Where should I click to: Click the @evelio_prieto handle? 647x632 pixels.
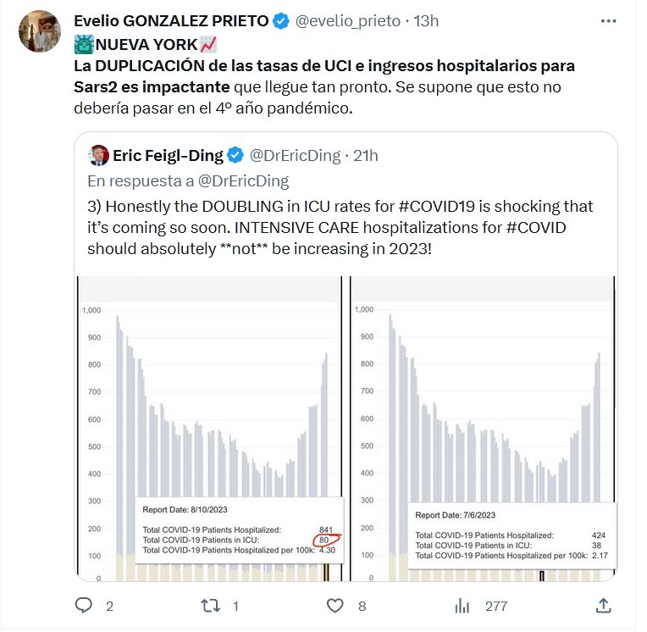click(x=346, y=20)
